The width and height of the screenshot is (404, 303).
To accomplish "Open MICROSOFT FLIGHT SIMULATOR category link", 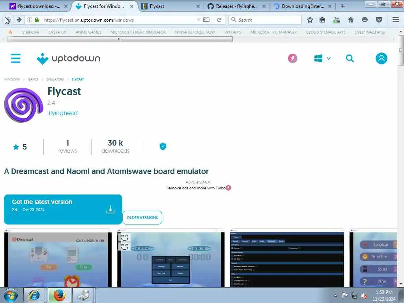I will click(138, 32).
